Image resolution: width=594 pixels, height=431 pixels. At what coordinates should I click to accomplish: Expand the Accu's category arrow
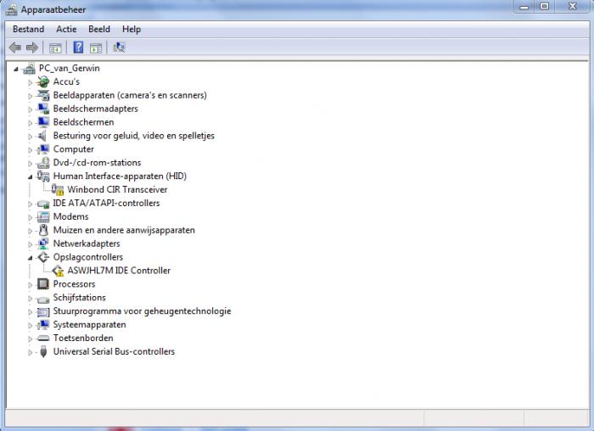coord(31,82)
